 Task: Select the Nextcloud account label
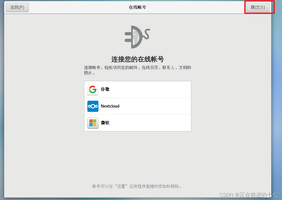pos(110,106)
